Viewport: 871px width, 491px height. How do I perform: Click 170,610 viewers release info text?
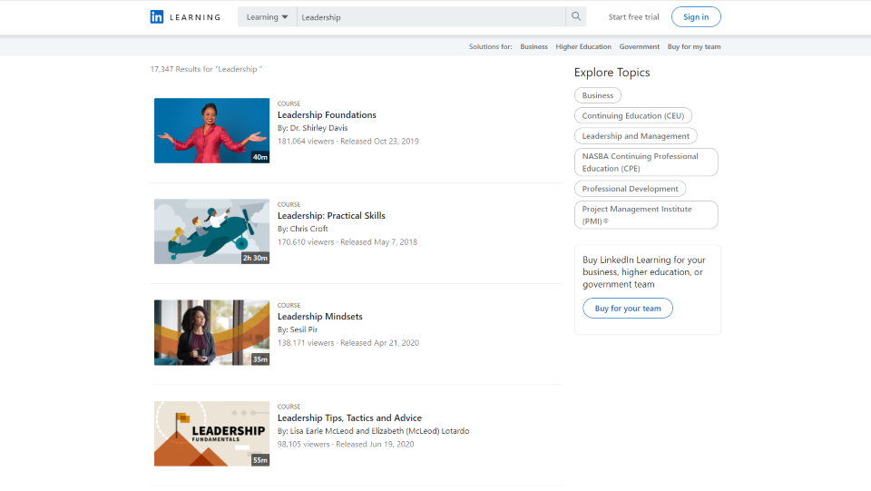click(x=347, y=242)
